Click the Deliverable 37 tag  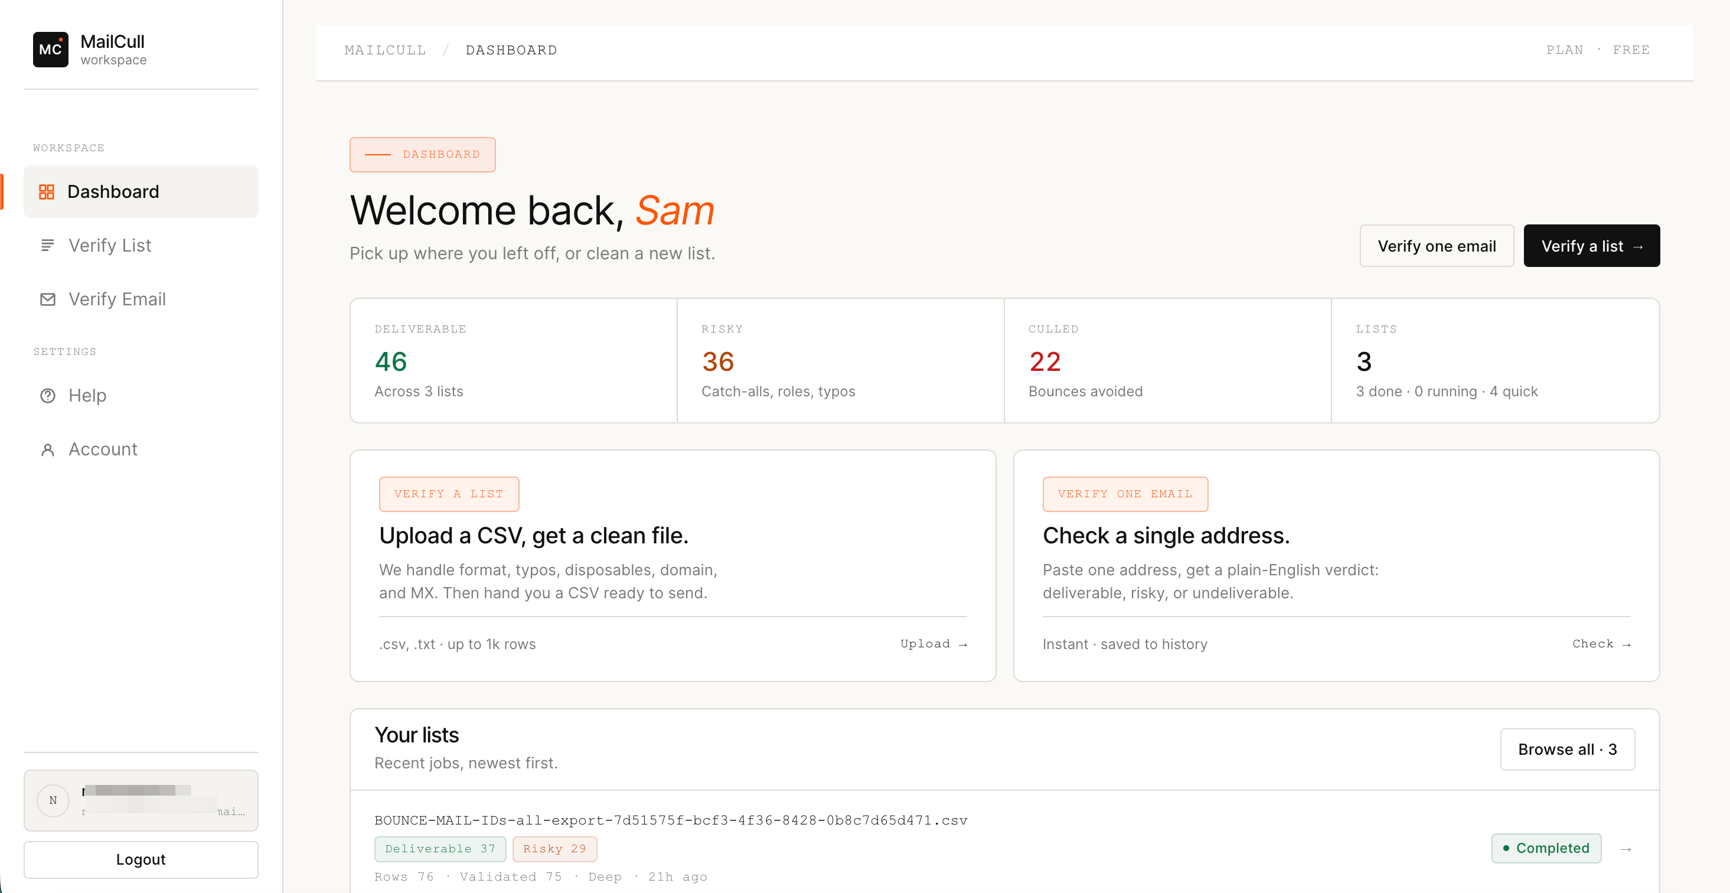click(x=440, y=849)
